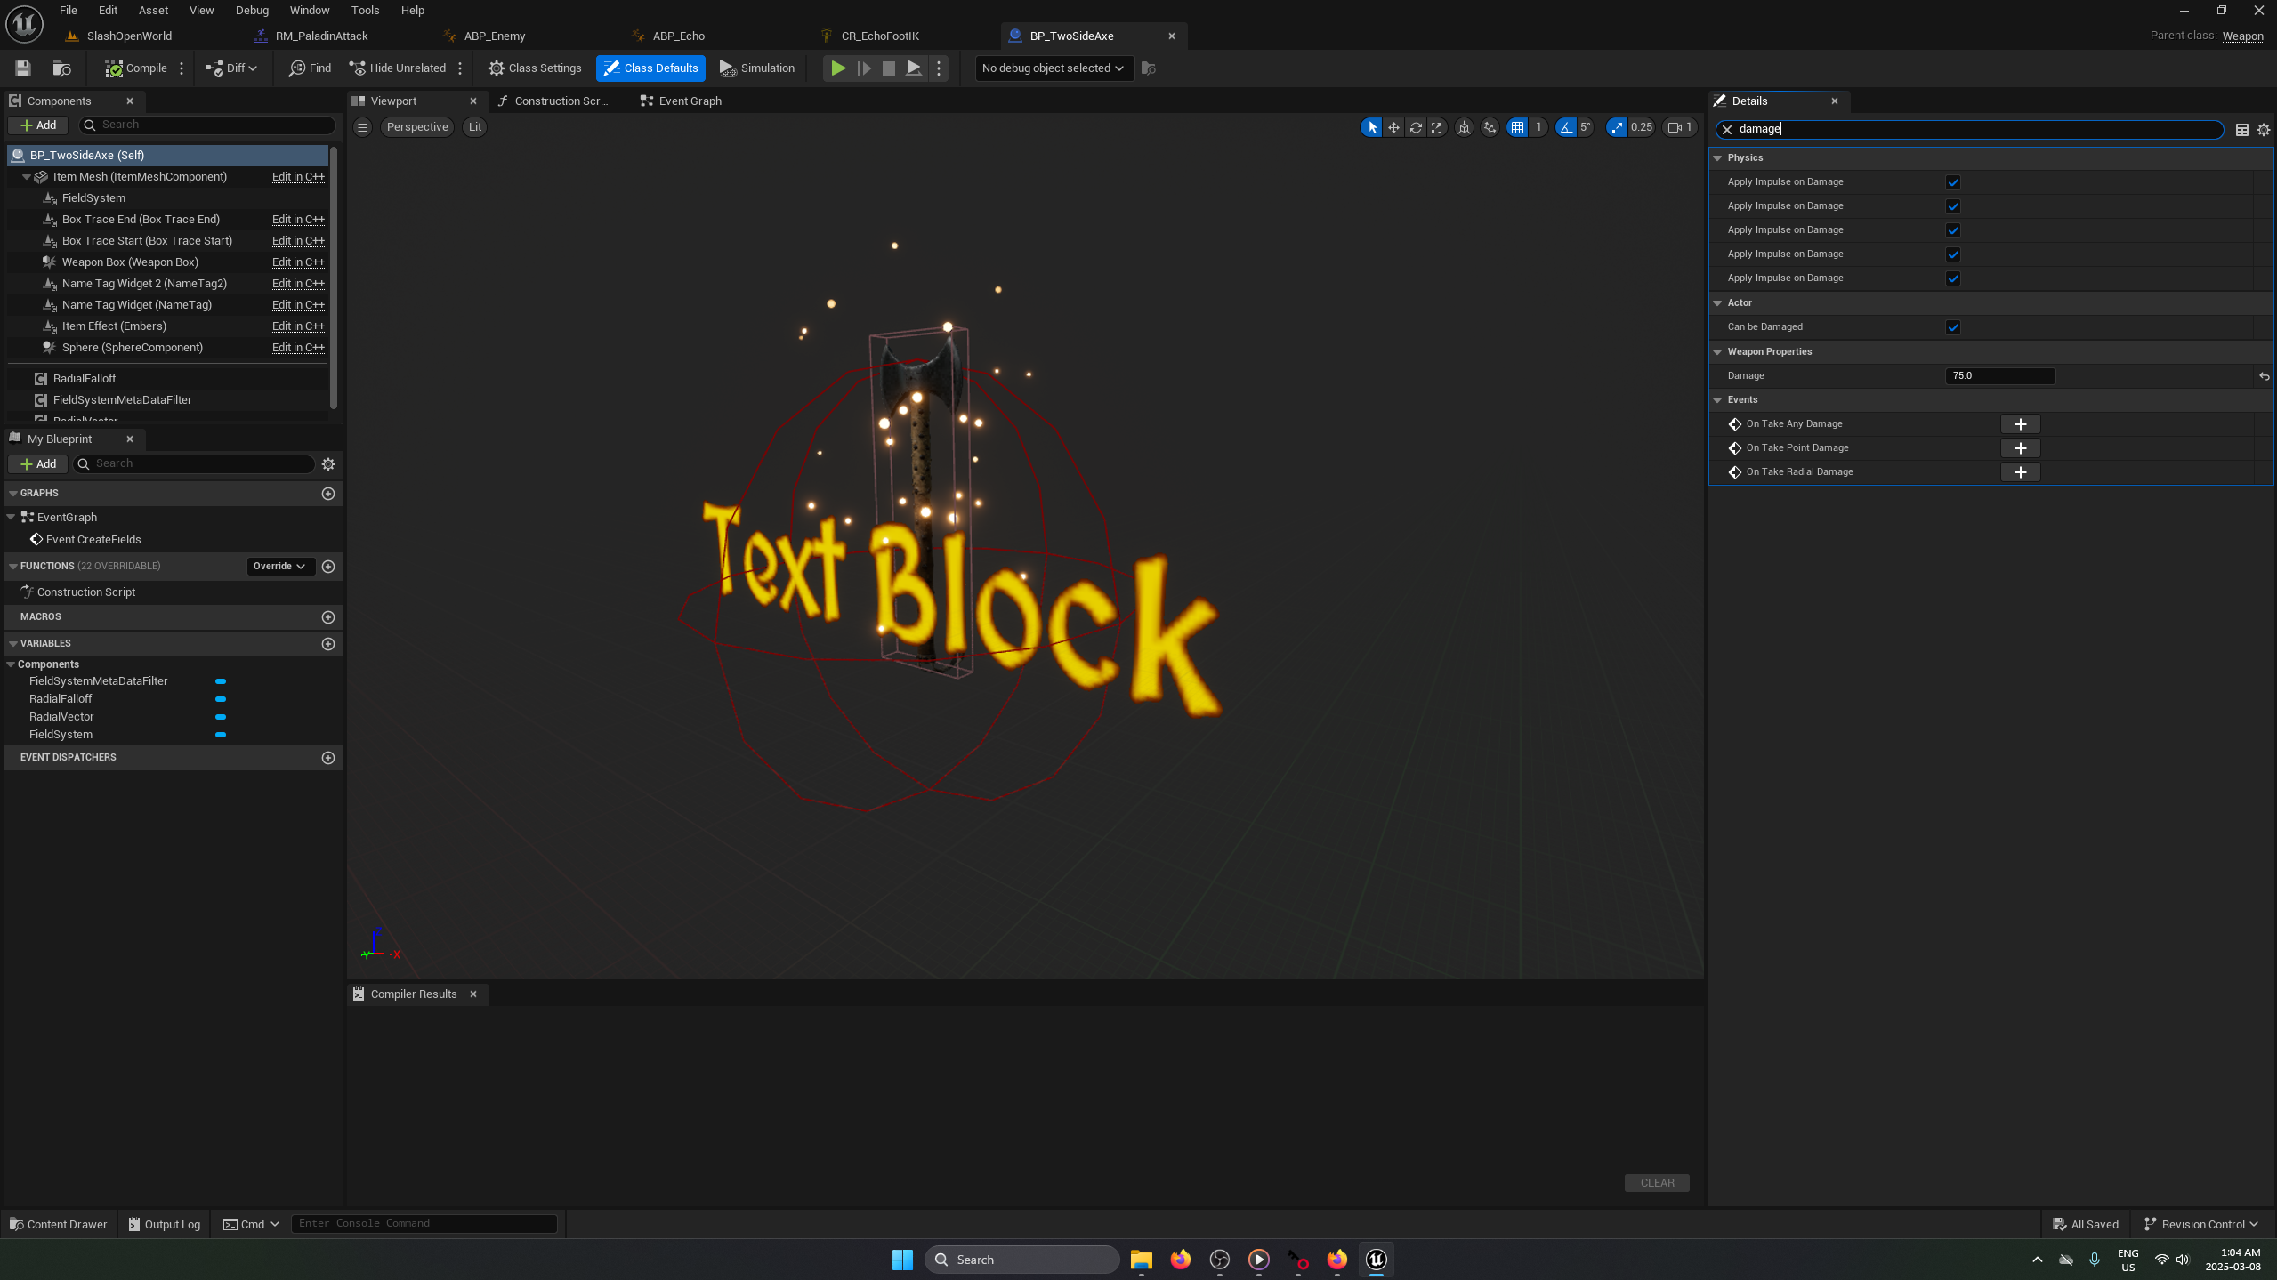Click Browse to asset in Content Browser icon

61,68
